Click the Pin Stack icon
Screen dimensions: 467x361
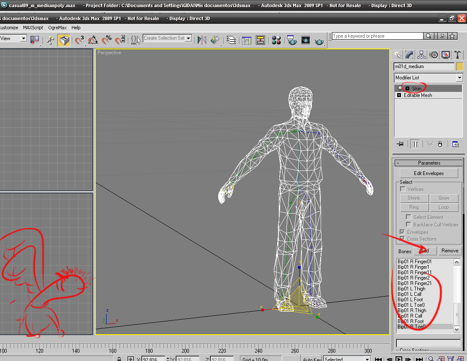(x=400, y=144)
